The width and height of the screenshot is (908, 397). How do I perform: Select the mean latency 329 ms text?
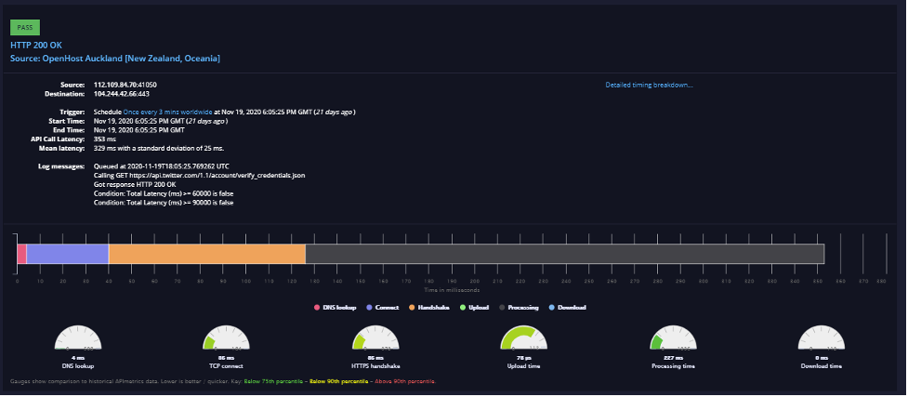159,149
